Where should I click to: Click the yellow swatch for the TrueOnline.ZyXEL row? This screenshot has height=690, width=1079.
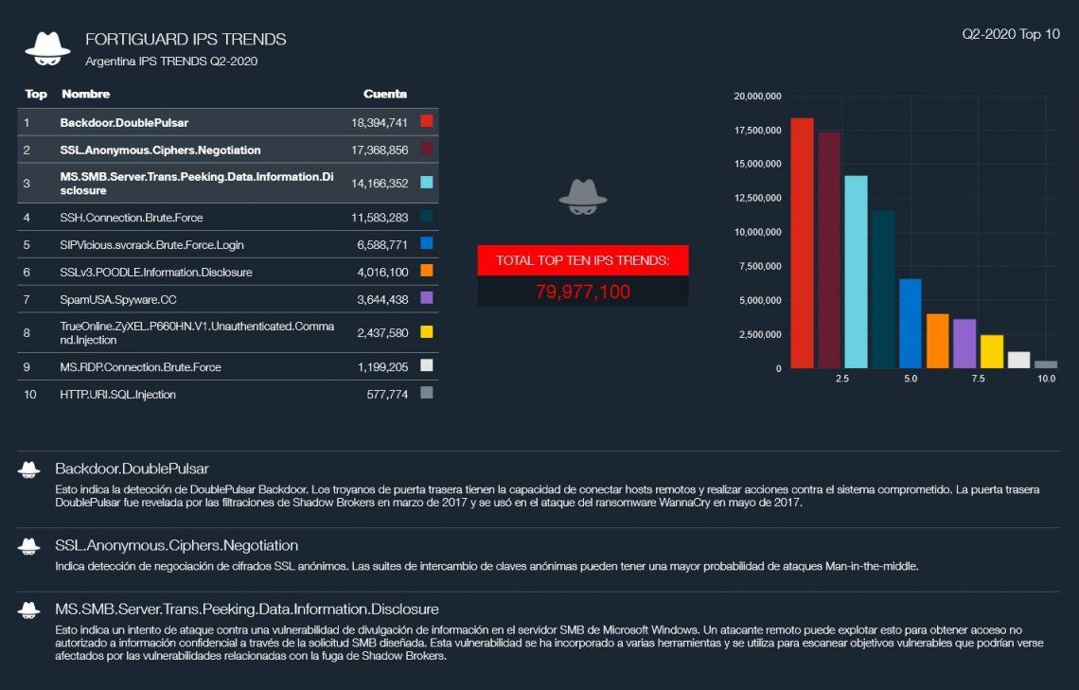[x=427, y=332]
